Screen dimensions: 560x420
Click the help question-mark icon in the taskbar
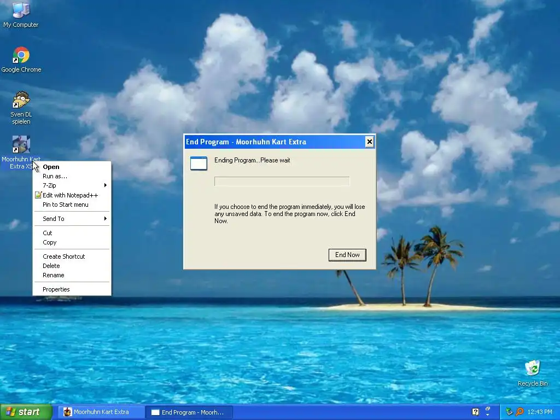click(x=475, y=412)
